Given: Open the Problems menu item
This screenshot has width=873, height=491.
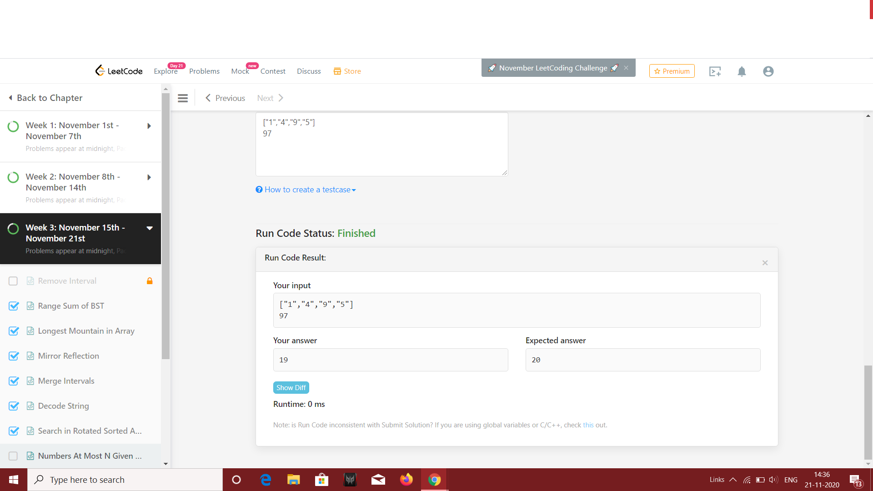Looking at the screenshot, I should (204, 71).
